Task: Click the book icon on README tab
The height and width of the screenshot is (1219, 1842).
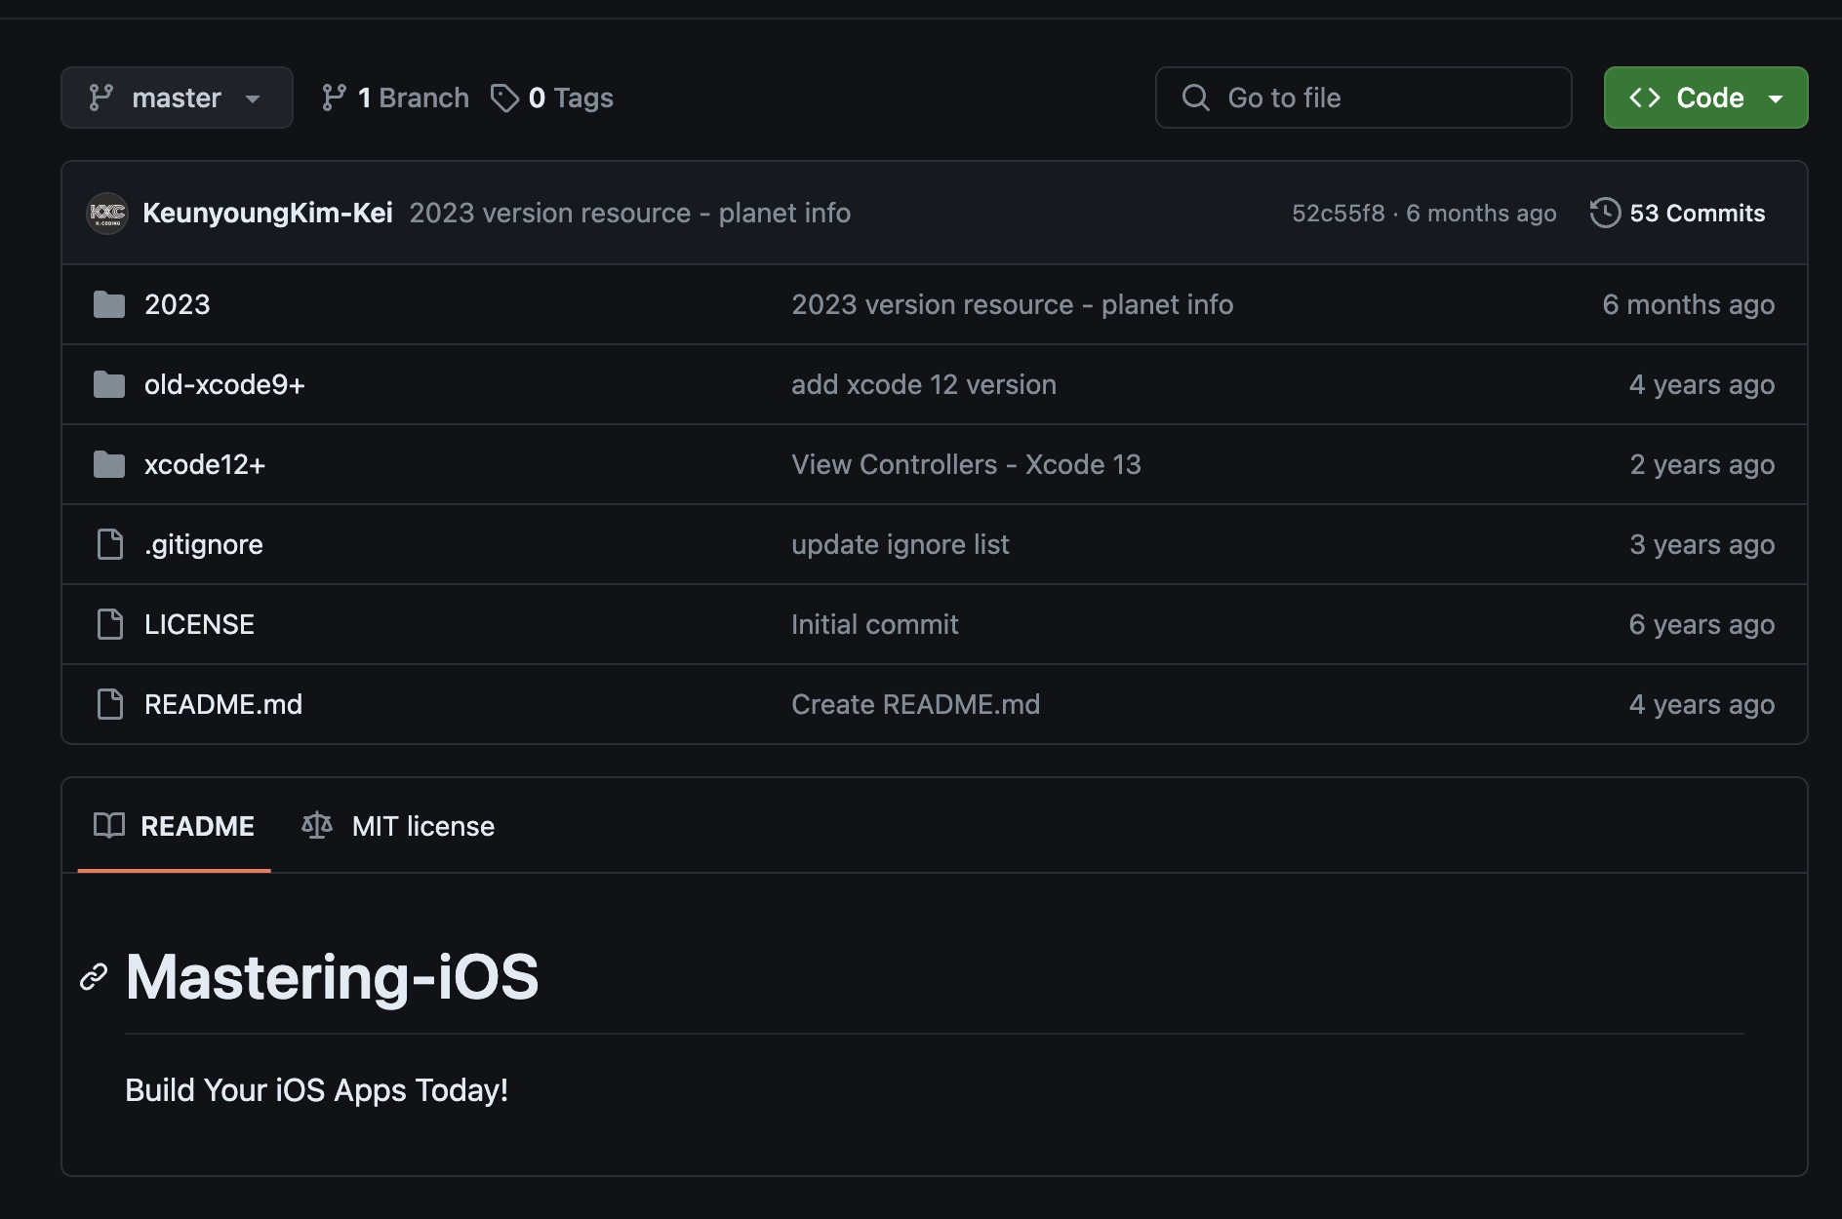Action: 109,826
